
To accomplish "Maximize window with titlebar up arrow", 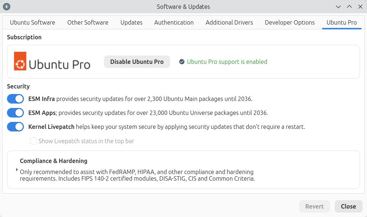I will pos(349,7).
